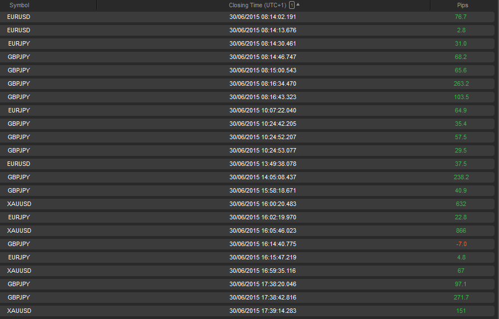Click the 57.5 pips value
This screenshot has width=499, height=319.
point(461,137)
